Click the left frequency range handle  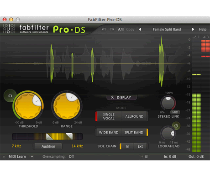point(50,136)
